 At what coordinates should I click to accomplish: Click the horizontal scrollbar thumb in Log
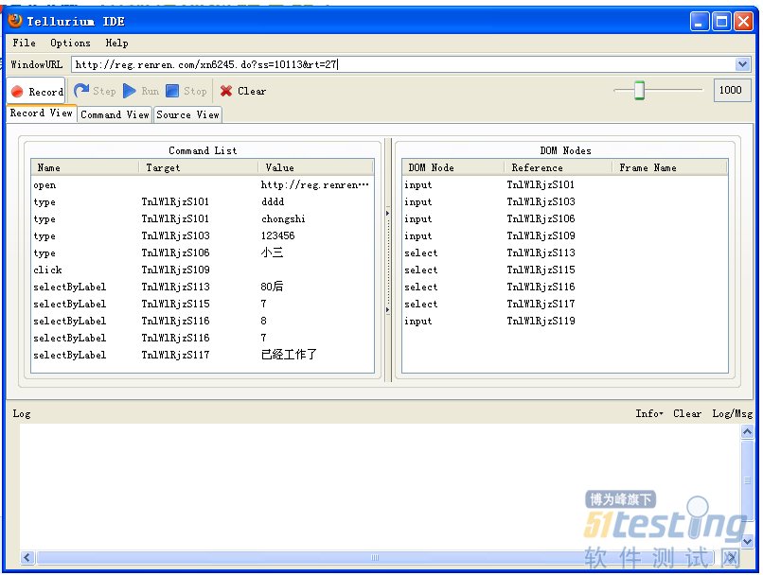click(x=375, y=557)
